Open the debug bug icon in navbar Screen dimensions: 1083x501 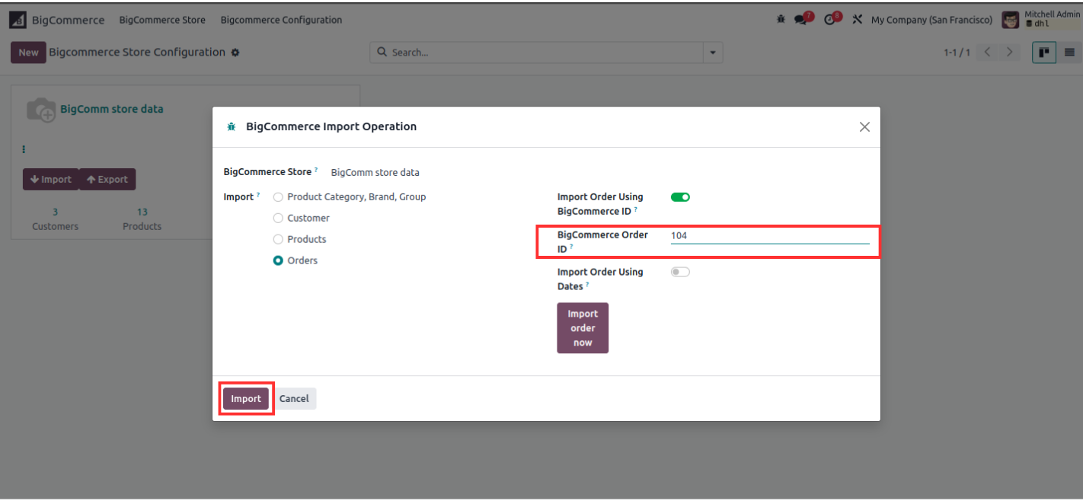point(781,20)
